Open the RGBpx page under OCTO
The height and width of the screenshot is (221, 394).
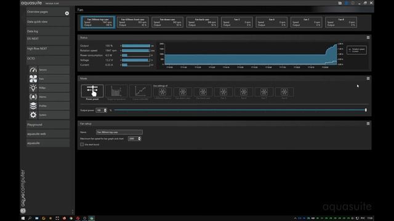54,88
